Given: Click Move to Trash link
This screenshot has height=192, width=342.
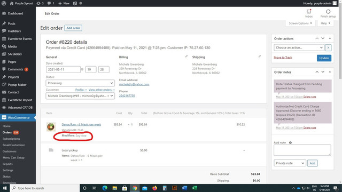Looking at the screenshot, I should [x=283, y=58].
